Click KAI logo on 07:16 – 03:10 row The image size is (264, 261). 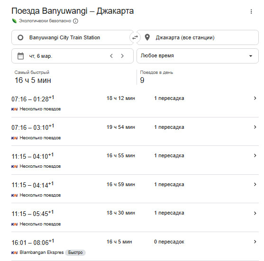(15, 138)
